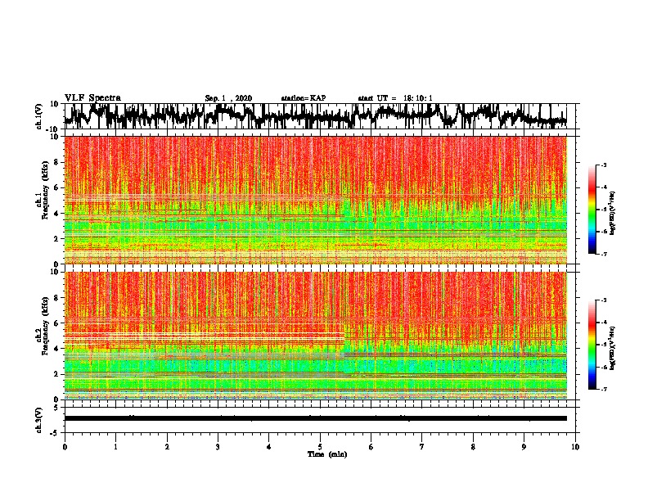Click the 'ch.3(V)' axis label
Screen dimensions: 648x501
39,421
